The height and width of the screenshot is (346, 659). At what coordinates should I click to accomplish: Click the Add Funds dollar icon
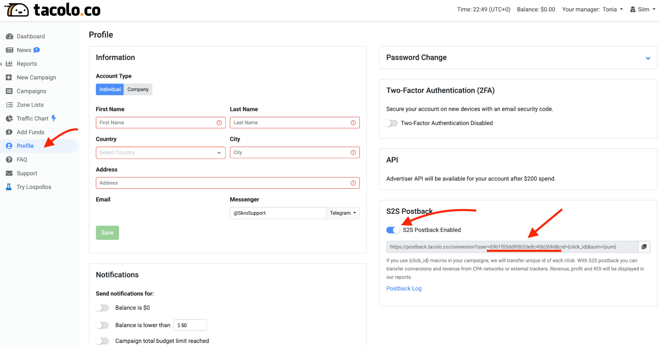[x=9, y=132]
